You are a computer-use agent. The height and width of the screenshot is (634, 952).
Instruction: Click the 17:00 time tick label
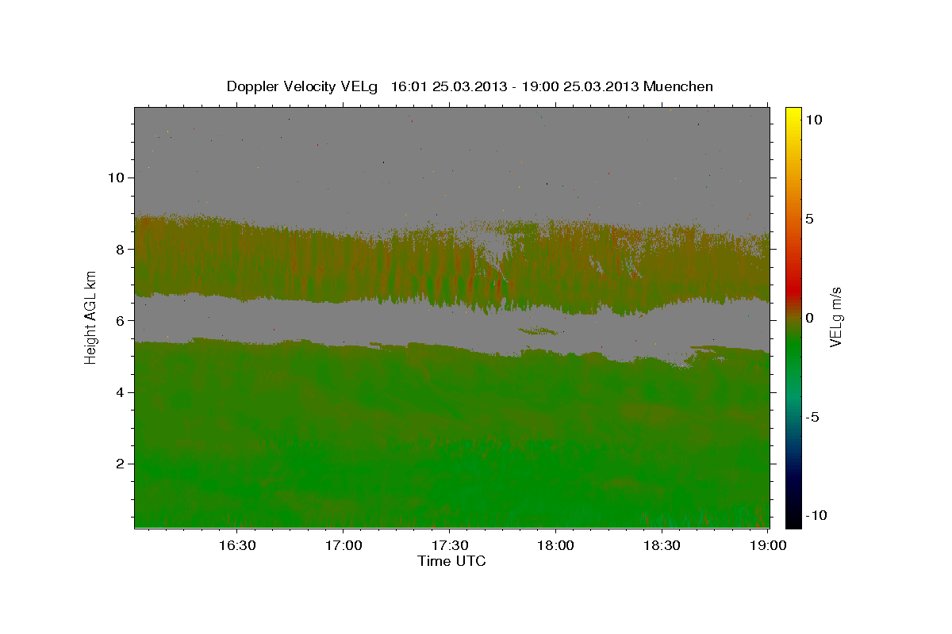point(343,546)
